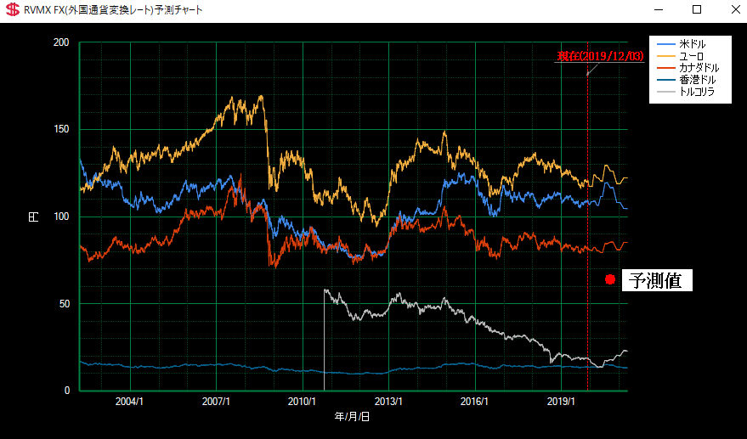Minimize the RVMX FX chart window

tap(658, 10)
